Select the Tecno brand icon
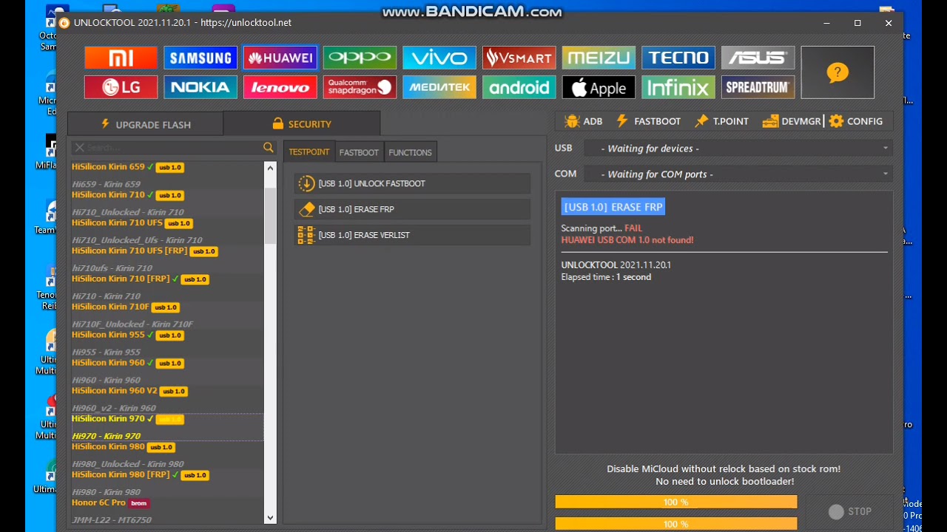 pos(678,58)
